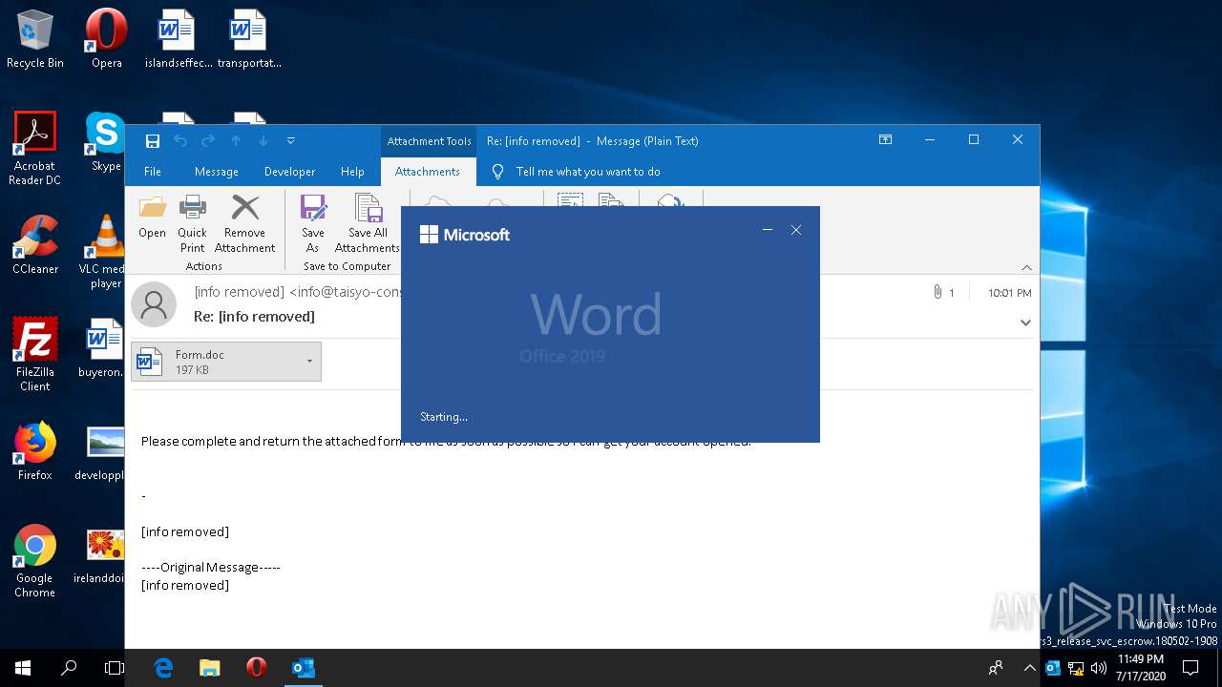
Task: Click the Starting... status text
Action: point(444,417)
